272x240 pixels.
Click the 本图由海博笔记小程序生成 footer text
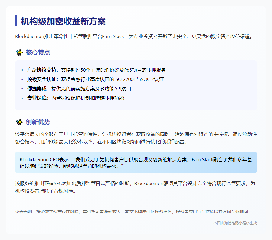click(235, 223)
